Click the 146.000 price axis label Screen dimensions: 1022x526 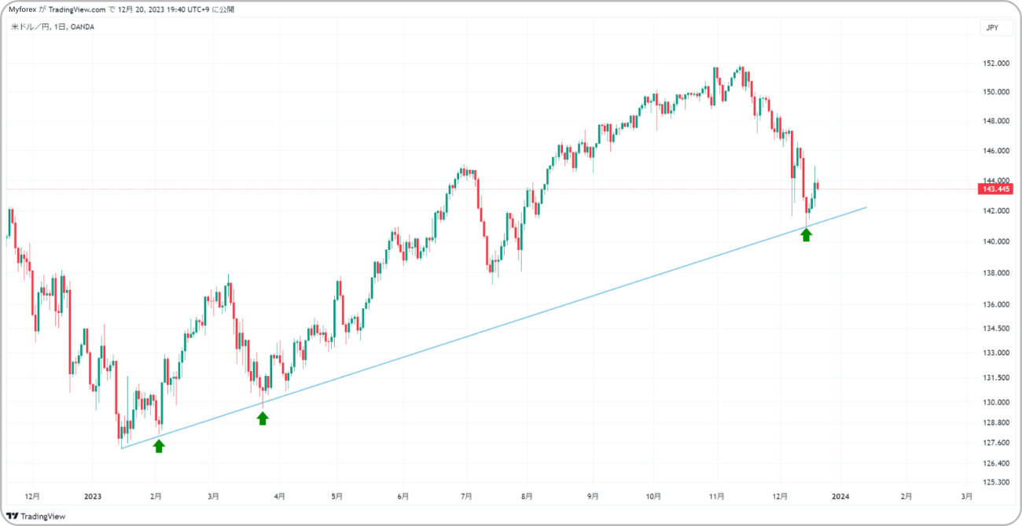994,150
